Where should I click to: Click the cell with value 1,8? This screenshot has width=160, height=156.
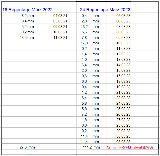click(84, 120)
